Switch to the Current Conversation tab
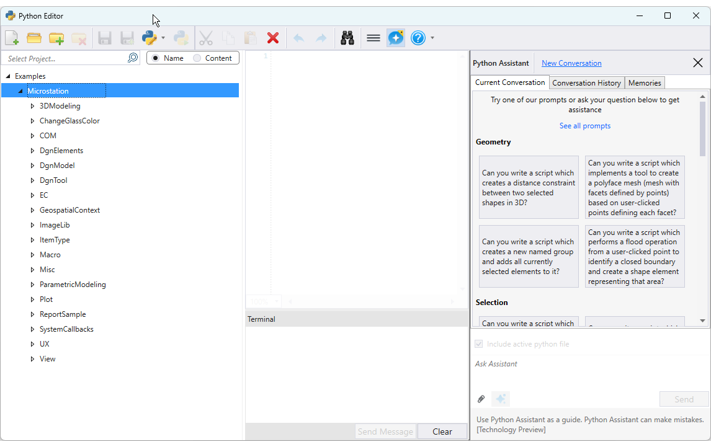Viewport: 711px width, 447px height. (x=509, y=82)
